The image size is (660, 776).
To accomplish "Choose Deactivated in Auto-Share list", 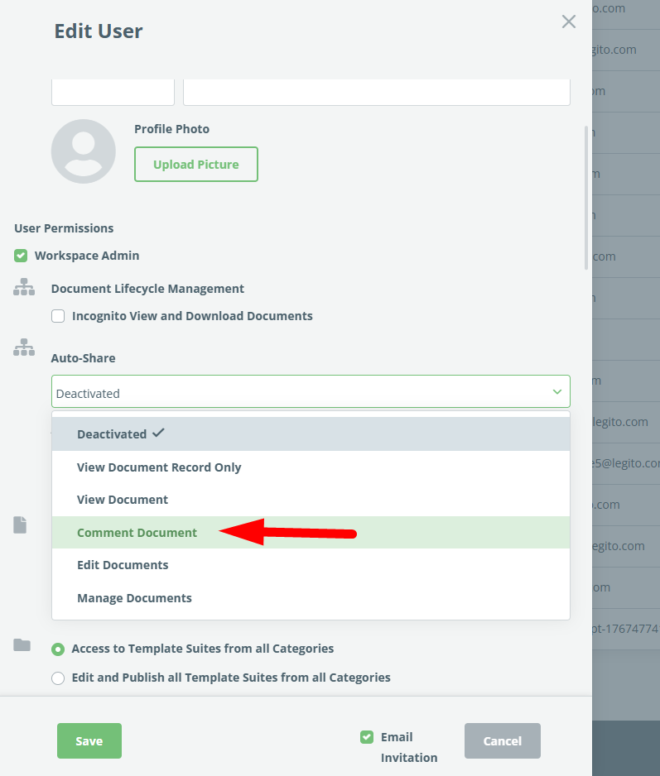I will 112,434.
